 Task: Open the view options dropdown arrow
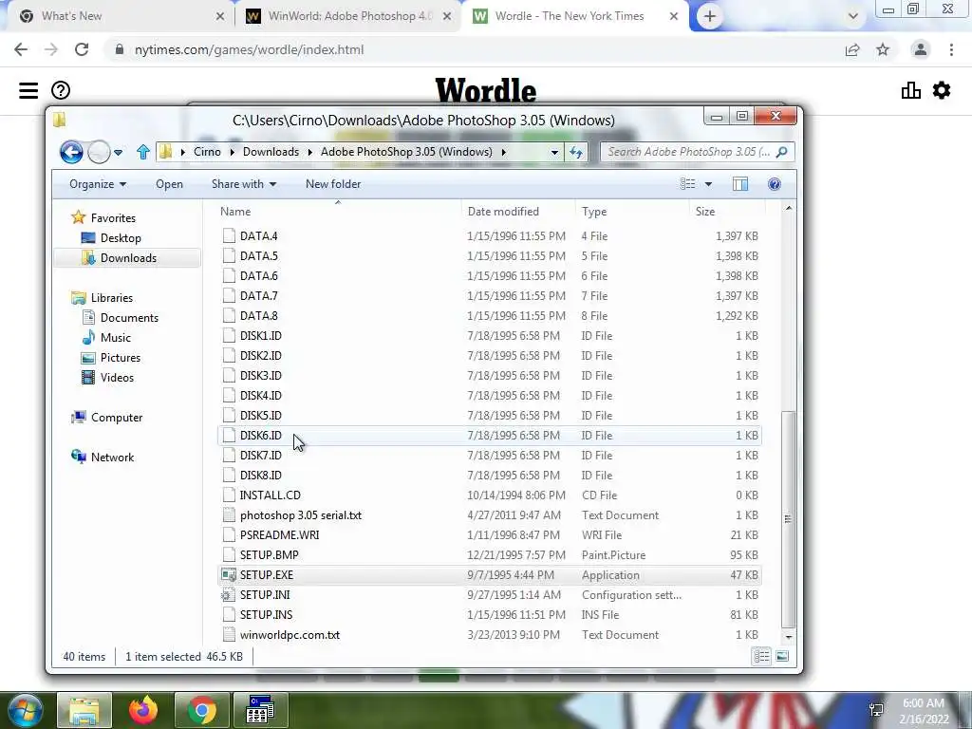pos(708,184)
